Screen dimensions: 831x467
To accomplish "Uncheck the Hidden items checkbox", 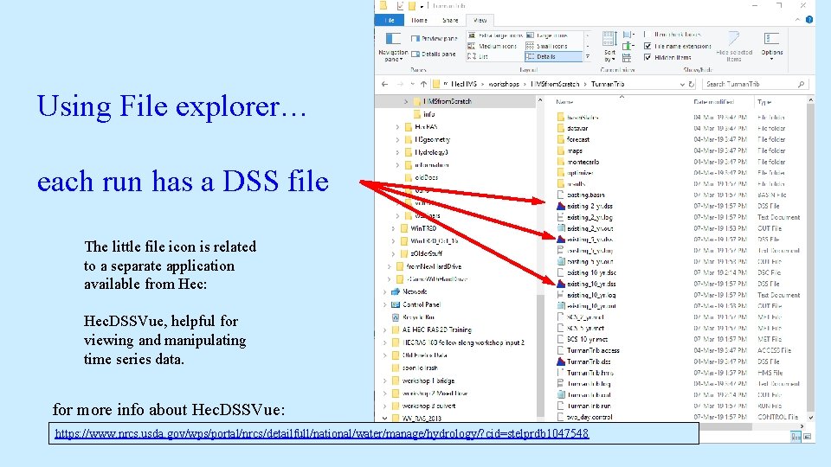I will [x=647, y=57].
